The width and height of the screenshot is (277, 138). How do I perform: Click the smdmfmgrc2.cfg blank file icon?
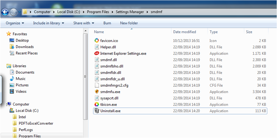coord(97,85)
